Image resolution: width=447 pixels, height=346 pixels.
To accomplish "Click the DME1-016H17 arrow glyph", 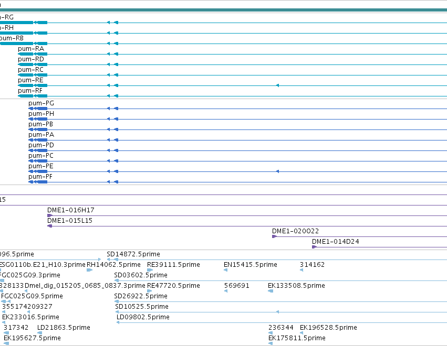I will point(49,215).
